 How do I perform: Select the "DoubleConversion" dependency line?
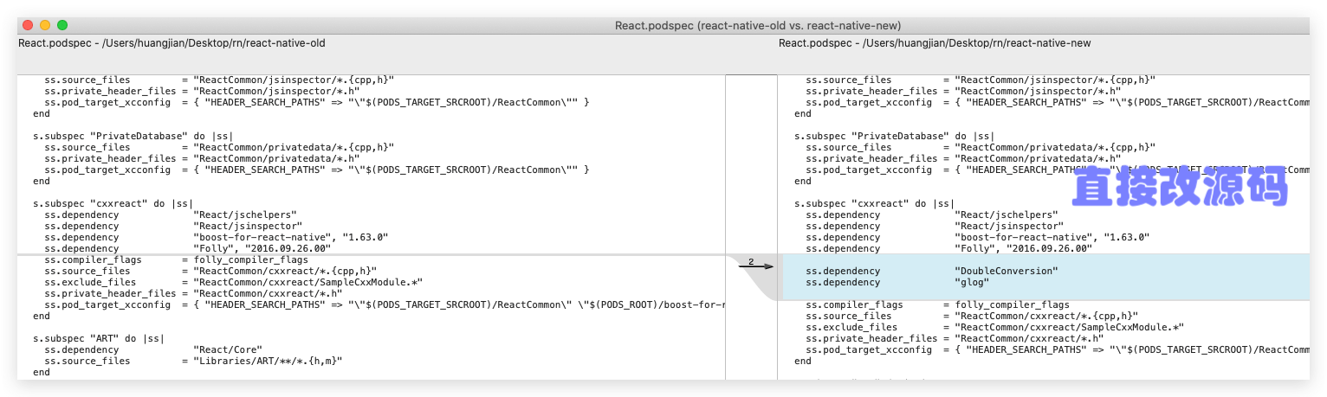point(932,271)
